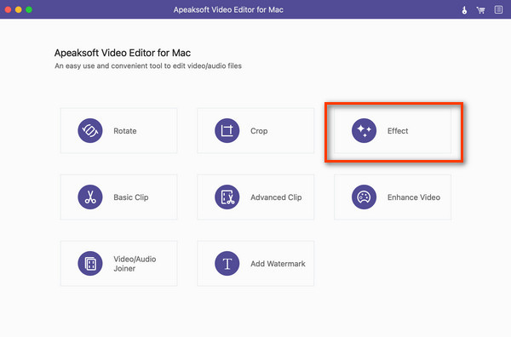Select the Basic Clip label
Image resolution: width=511 pixels, height=337 pixels.
pyautogui.click(x=131, y=197)
